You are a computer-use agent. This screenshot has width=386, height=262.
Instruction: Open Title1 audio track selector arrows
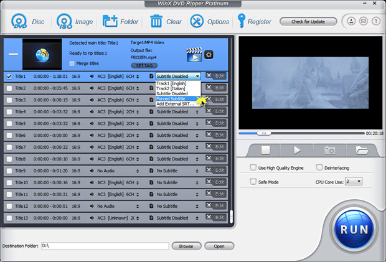tap(138, 77)
